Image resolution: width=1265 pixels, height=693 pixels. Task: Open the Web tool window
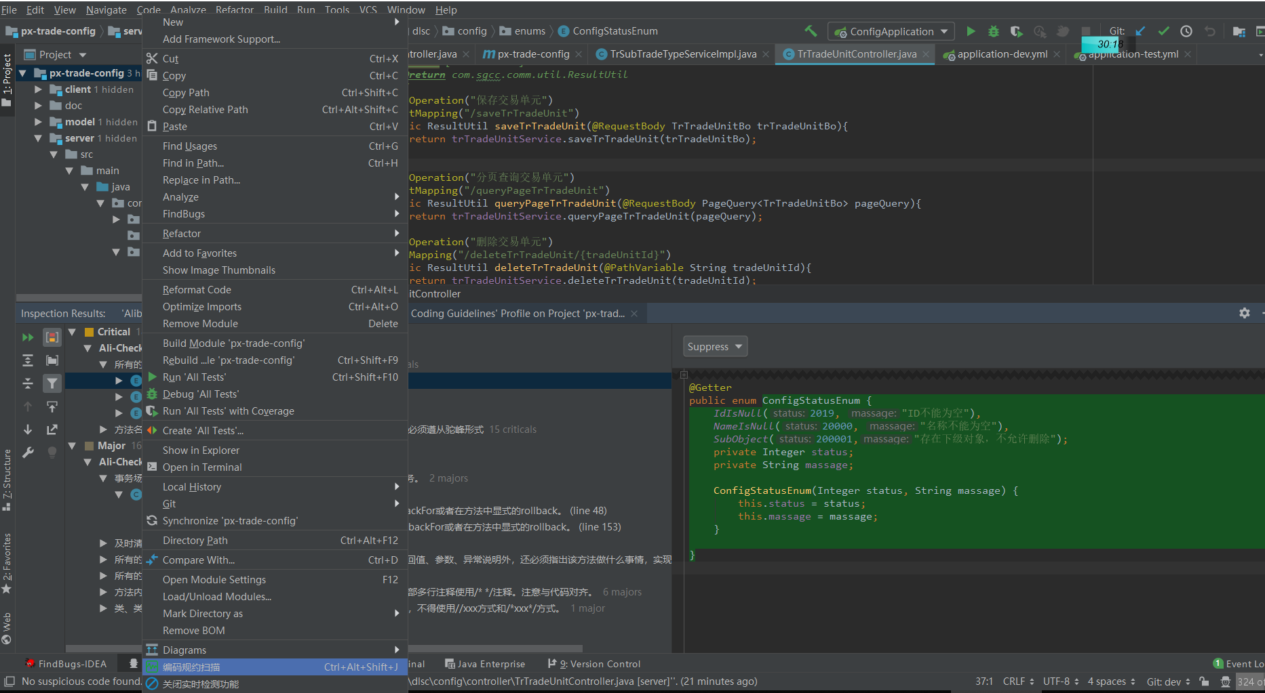(x=7, y=628)
